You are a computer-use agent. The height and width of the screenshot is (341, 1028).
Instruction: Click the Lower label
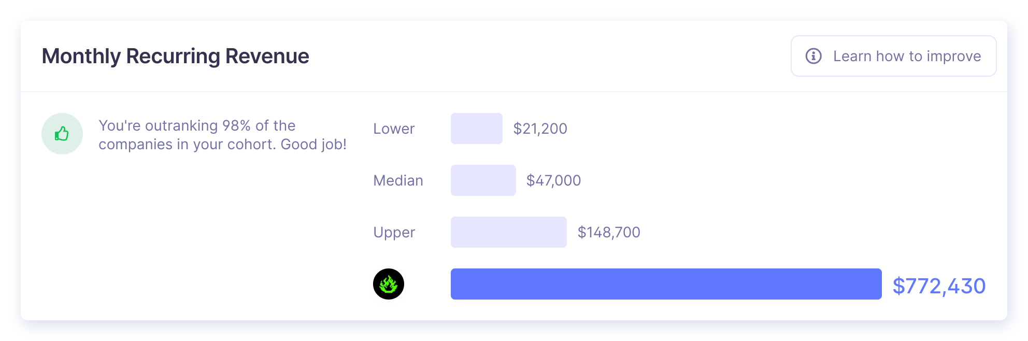tap(394, 129)
